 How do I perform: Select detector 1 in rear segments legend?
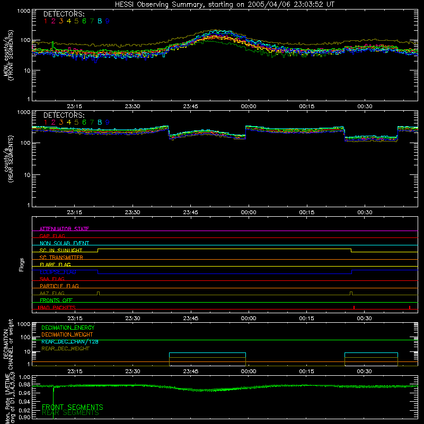(x=46, y=122)
